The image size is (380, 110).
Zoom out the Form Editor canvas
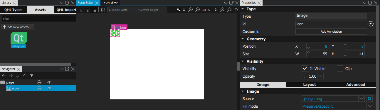[x=198, y=10]
